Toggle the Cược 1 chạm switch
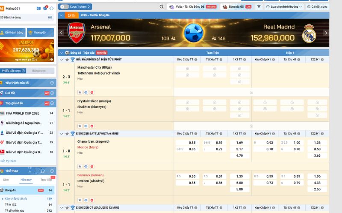Viewport: 342px width, 213px height. click(x=65, y=7)
